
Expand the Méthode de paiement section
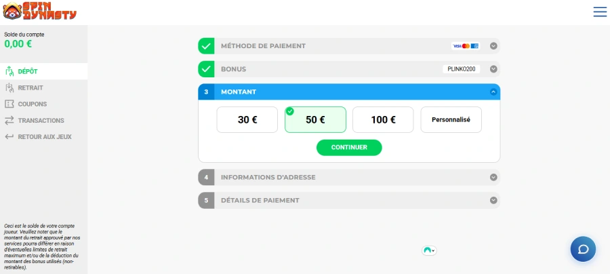click(x=494, y=46)
